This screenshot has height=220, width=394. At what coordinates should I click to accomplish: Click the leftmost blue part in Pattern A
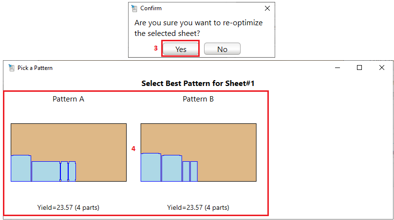click(21, 169)
